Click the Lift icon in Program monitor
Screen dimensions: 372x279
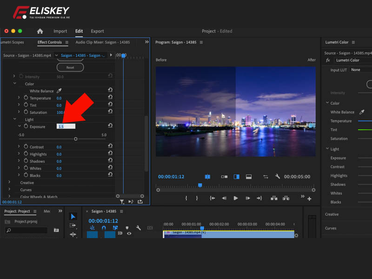tap(274, 198)
